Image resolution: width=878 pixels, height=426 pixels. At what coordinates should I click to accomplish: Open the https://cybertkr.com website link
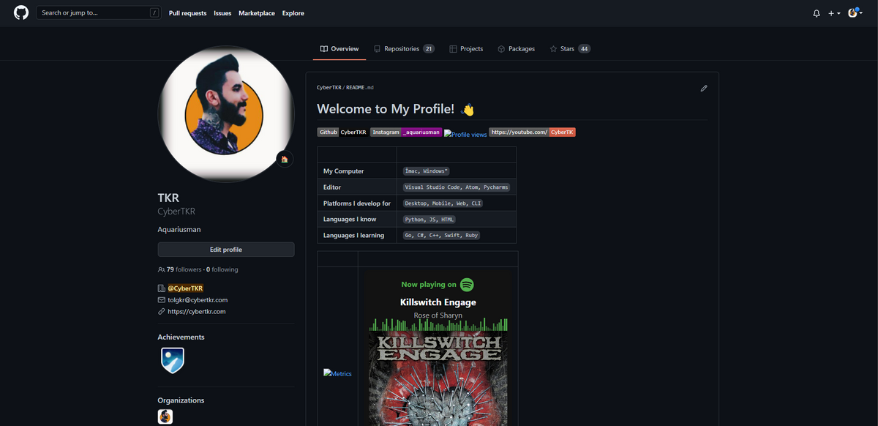196,312
